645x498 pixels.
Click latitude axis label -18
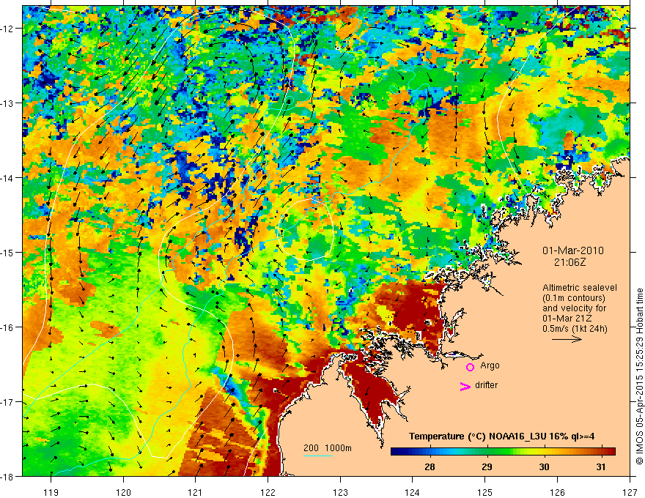coord(8,477)
